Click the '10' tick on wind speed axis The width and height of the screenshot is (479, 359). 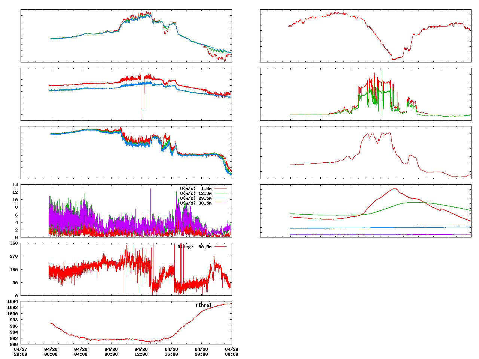click(x=15, y=200)
